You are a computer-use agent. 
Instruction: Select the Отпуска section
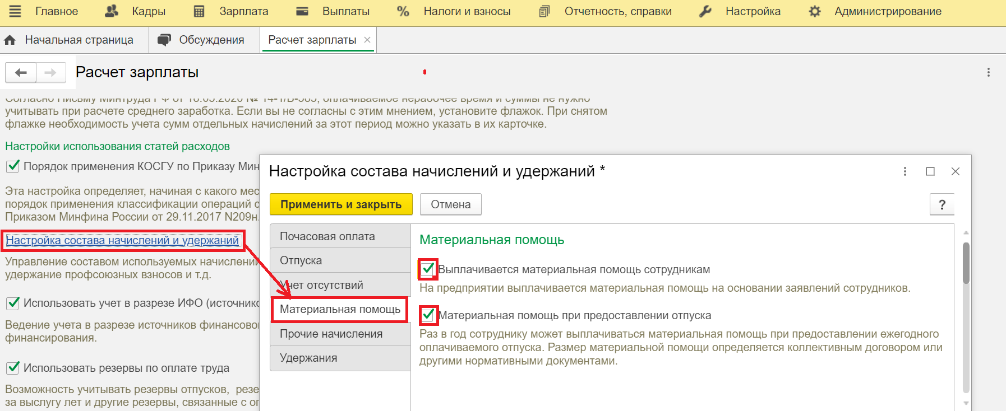(340, 260)
